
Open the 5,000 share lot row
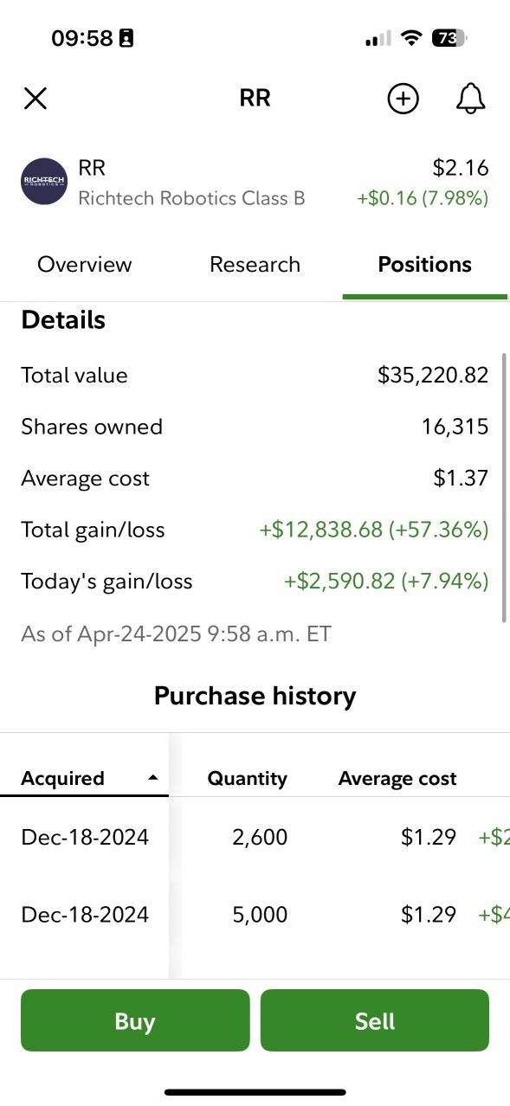pyautogui.click(x=255, y=915)
